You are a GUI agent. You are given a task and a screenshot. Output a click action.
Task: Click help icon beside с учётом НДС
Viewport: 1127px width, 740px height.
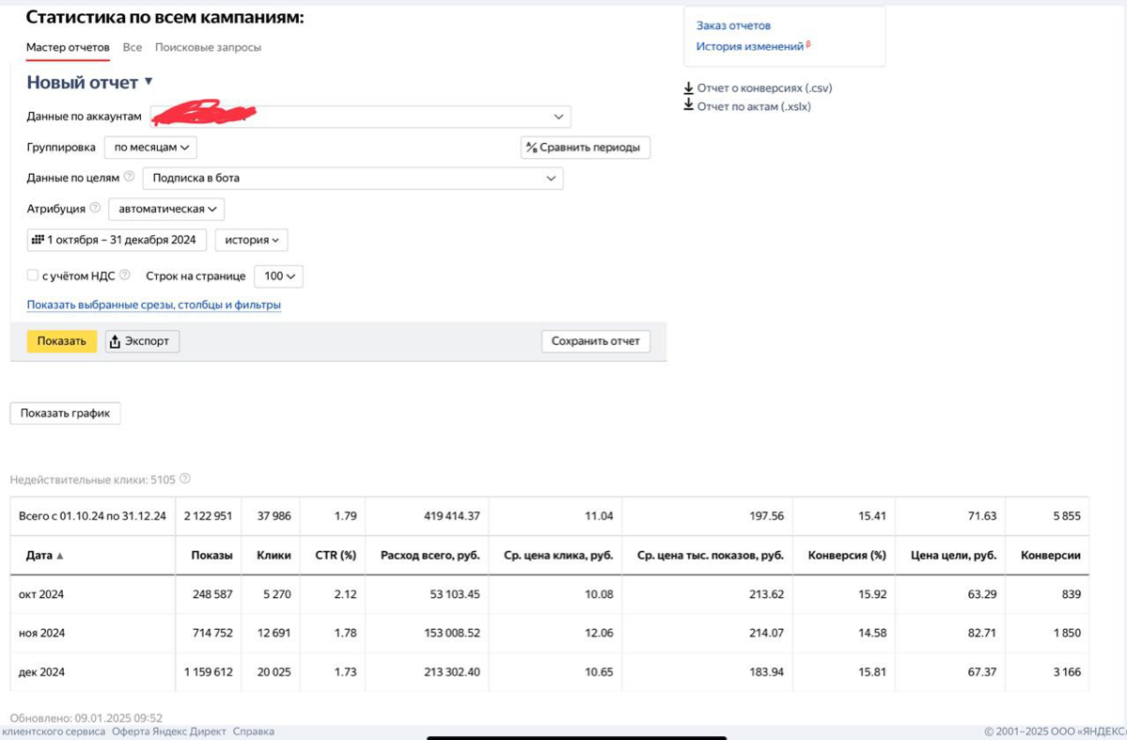point(125,275)
